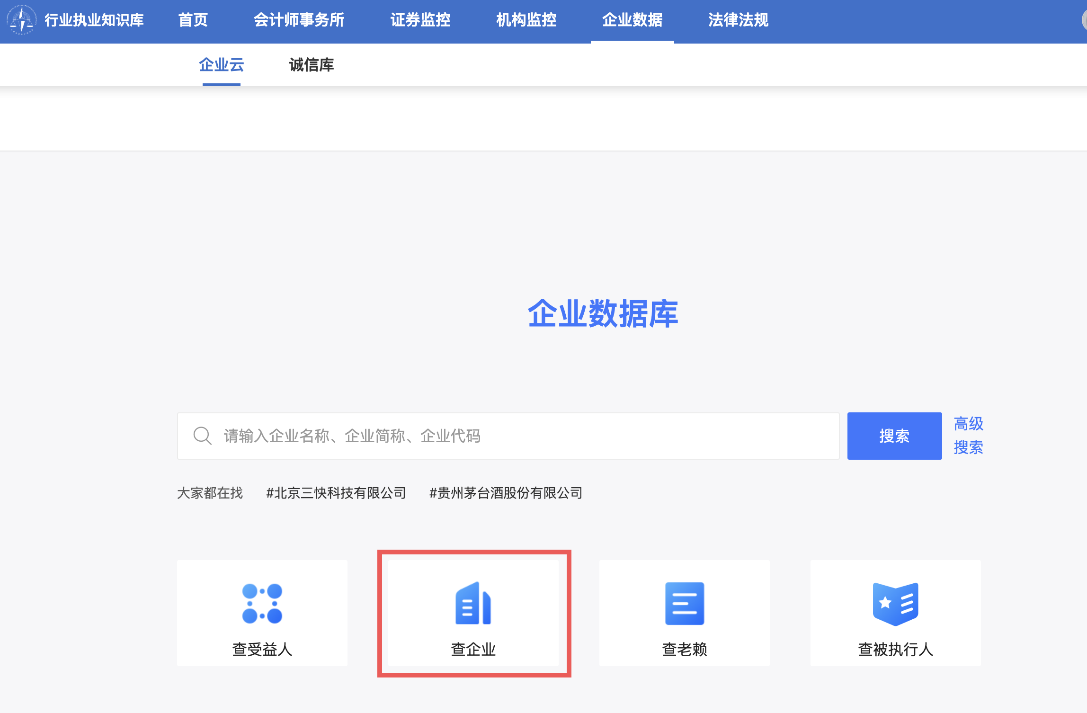Open 查企业 building icon

(473, 604)
